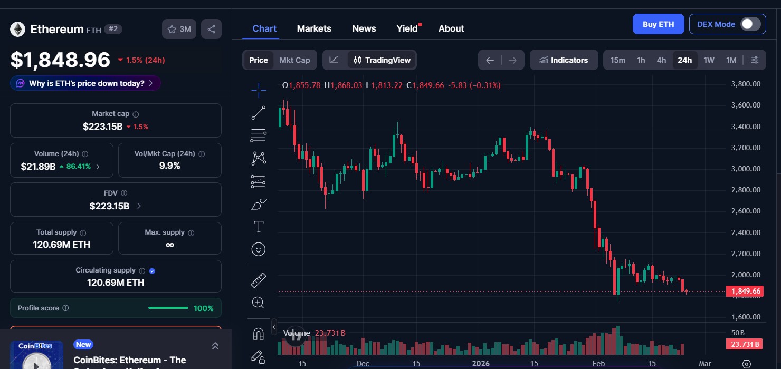This screenshot has height=369, width=781.
Task: Click the Buy ETH button
Action: click(658, 24)
